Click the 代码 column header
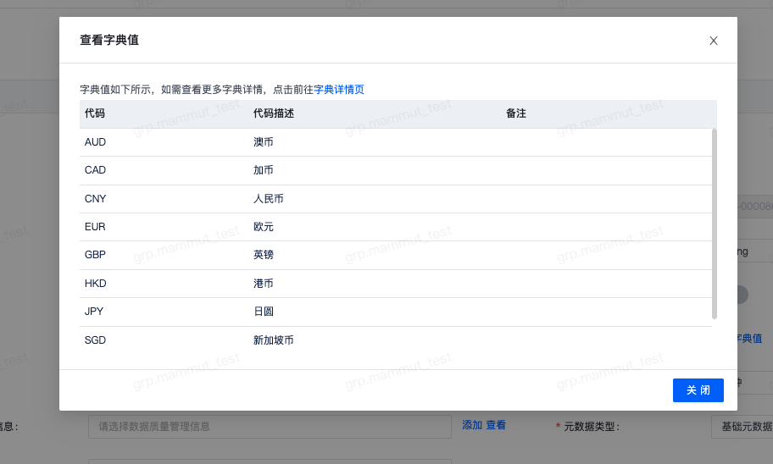Viewport: 773px width, 464px height. point(95,113)
